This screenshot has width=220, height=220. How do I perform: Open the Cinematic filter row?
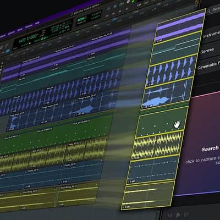click(207, 65)
